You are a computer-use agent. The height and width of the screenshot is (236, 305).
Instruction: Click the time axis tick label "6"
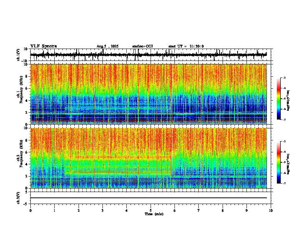pos(175,211)
